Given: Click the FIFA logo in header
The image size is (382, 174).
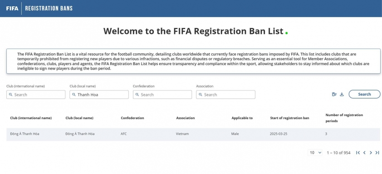Looking at the screenshot, I should click(x=12, y=8).
